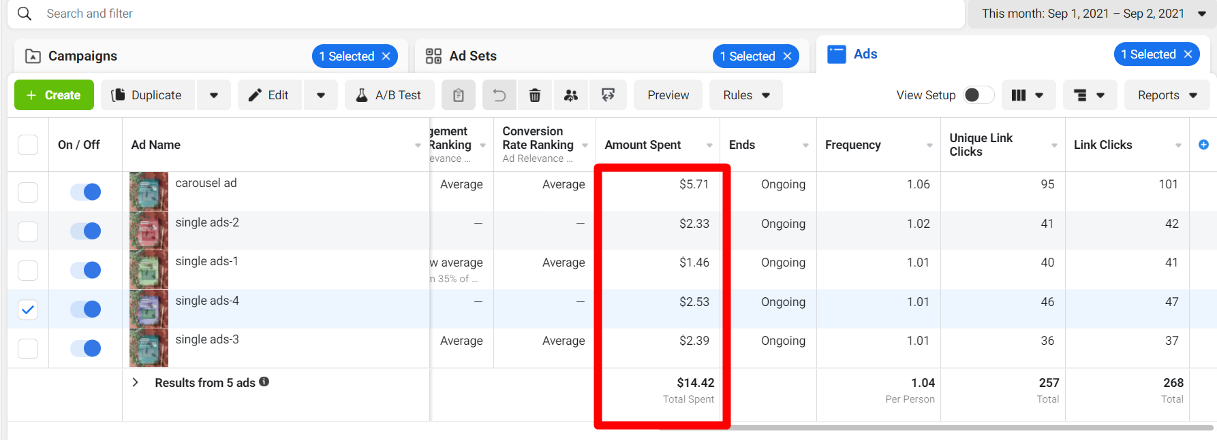This screenshot has height=440, width=1217.
Task: Uncheck the single ads-4 checkbox
Action: [x=28, y=309]
